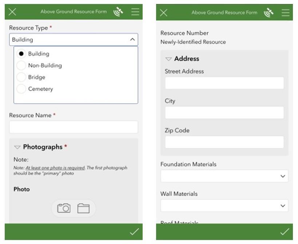Submit the left form with the checkmark
298x244 pixels.
(x=134, y=232)
